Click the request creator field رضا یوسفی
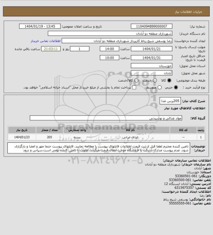213x235 pixels. 117,41
